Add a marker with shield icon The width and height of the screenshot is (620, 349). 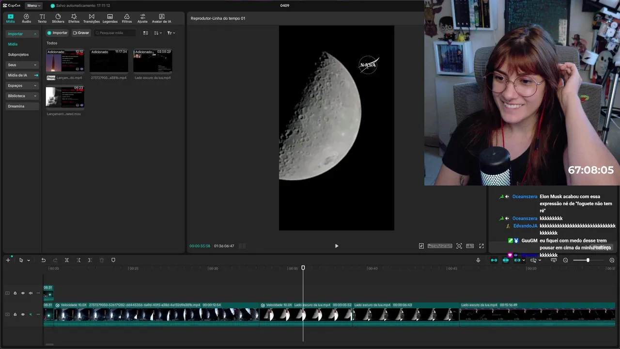point(113,260)
